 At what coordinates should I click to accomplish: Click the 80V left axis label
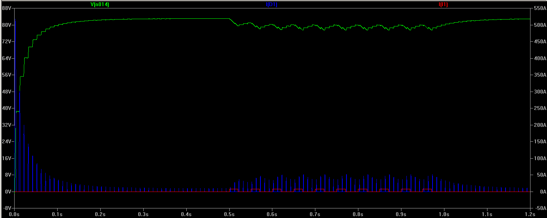7,25
